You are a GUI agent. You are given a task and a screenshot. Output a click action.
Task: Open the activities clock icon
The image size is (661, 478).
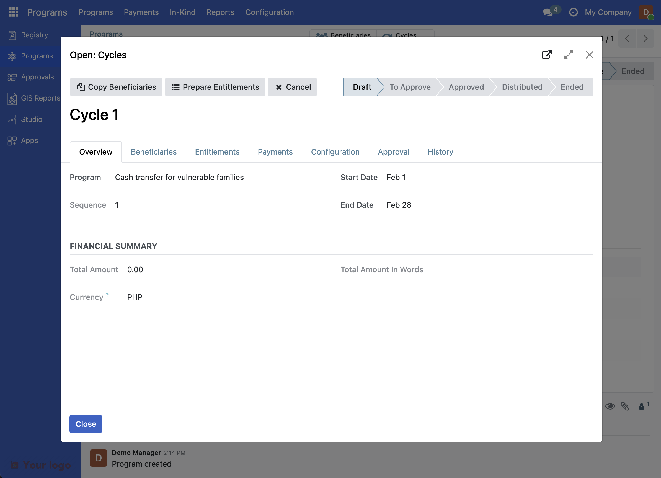pos(573,12)
